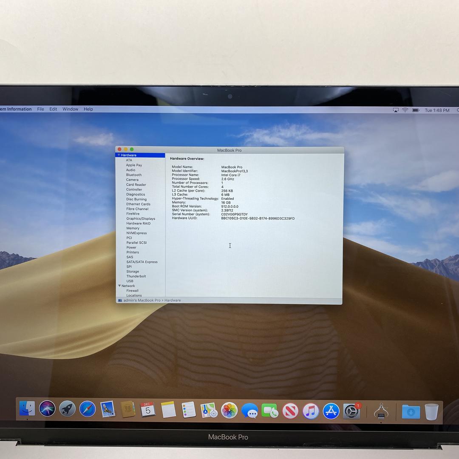The image size is (459, 459).
Task: Open the Downloads folder stack
Action: coord(411,412)
